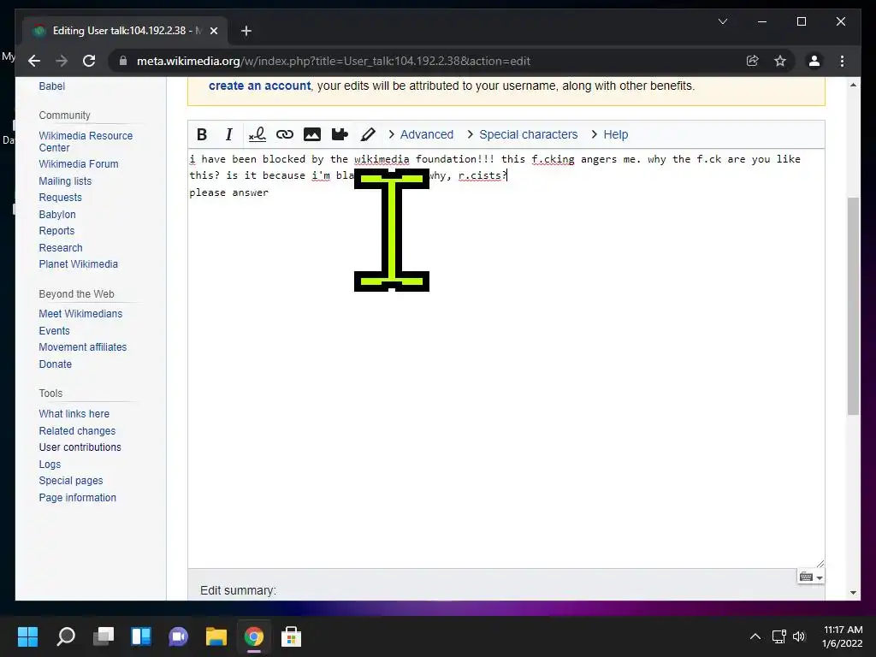This screenshot has height=657, width=876.
Task: Click the browser address bar URL
Action: (333, 61)
